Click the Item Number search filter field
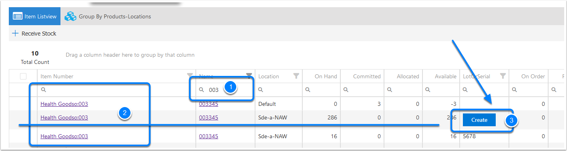Viewport: 567px width, 151px height. pyautogui.click(x=117, y=90)
